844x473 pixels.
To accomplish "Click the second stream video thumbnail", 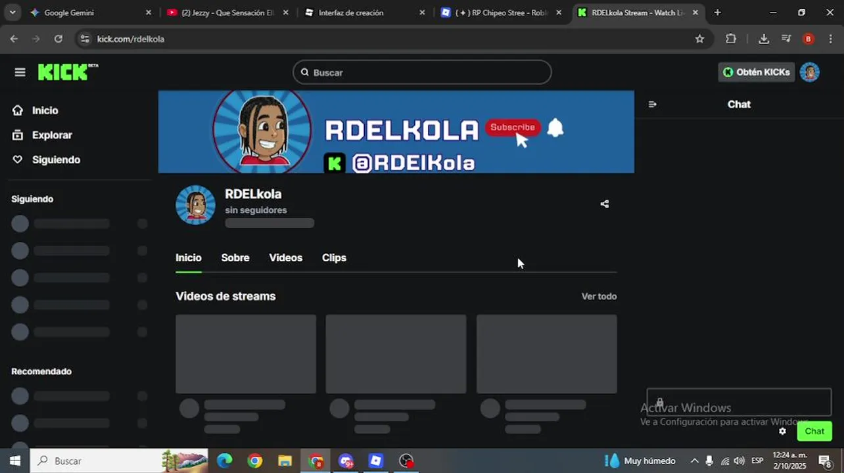I will point(396,354).
